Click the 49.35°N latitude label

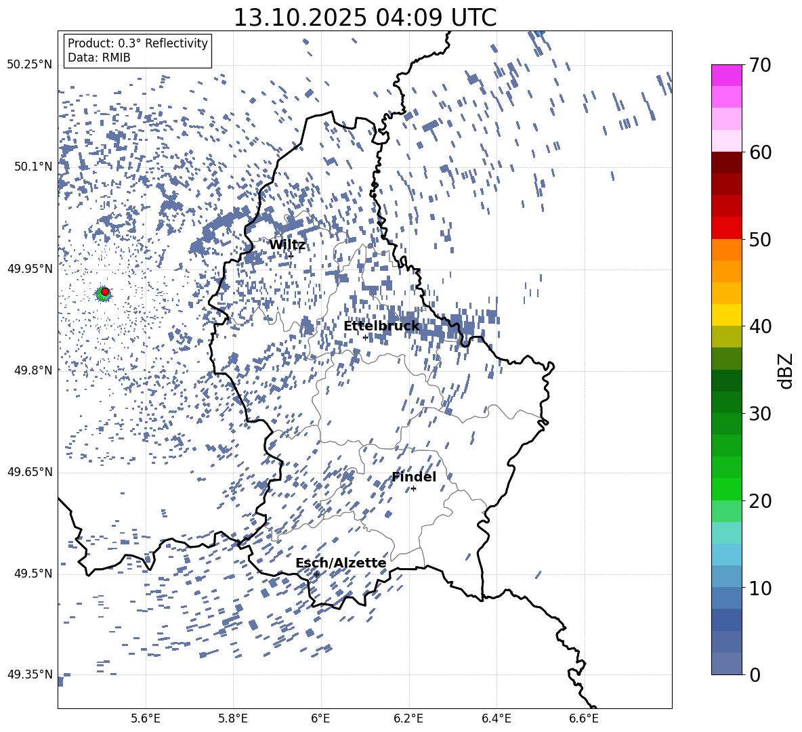30,674
